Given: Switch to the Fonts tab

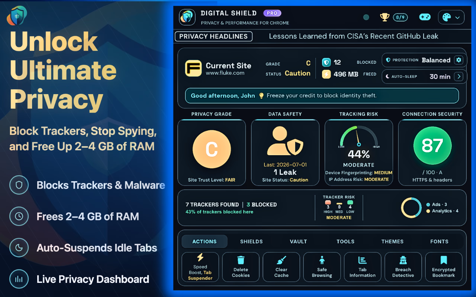Looking at the screenshot, I should click(439, 241).
